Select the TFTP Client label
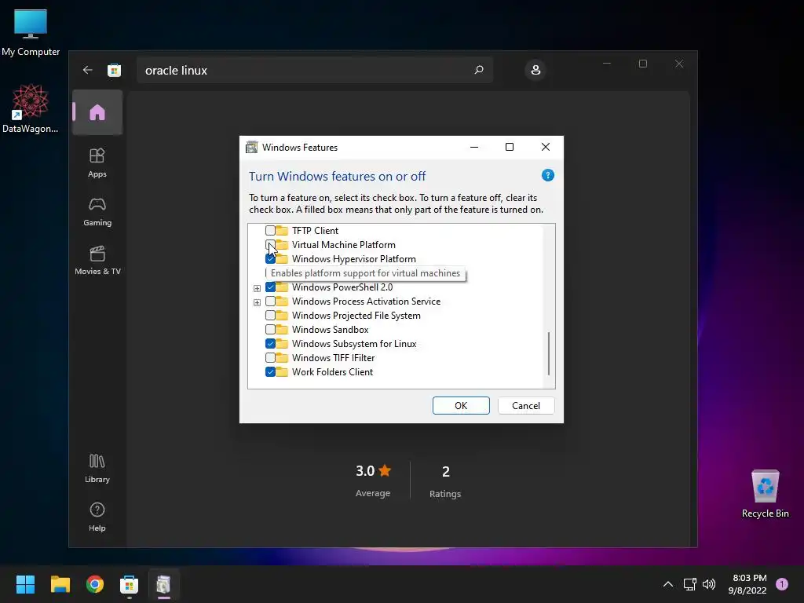The height and width of the screenshot is (603, 804). [x=315, y=230]
